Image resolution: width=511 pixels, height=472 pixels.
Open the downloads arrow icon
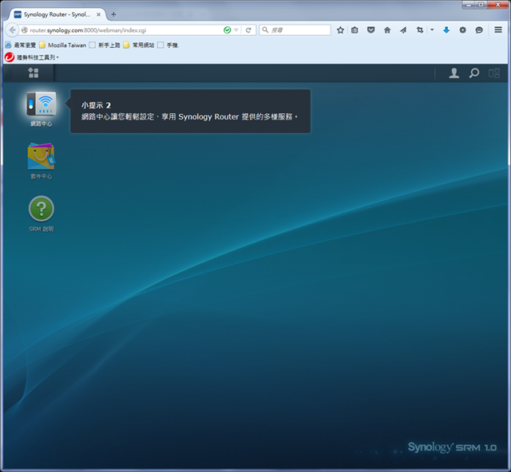point(446,30)
